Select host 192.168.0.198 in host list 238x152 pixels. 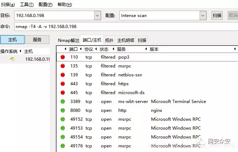click(38, 59)
